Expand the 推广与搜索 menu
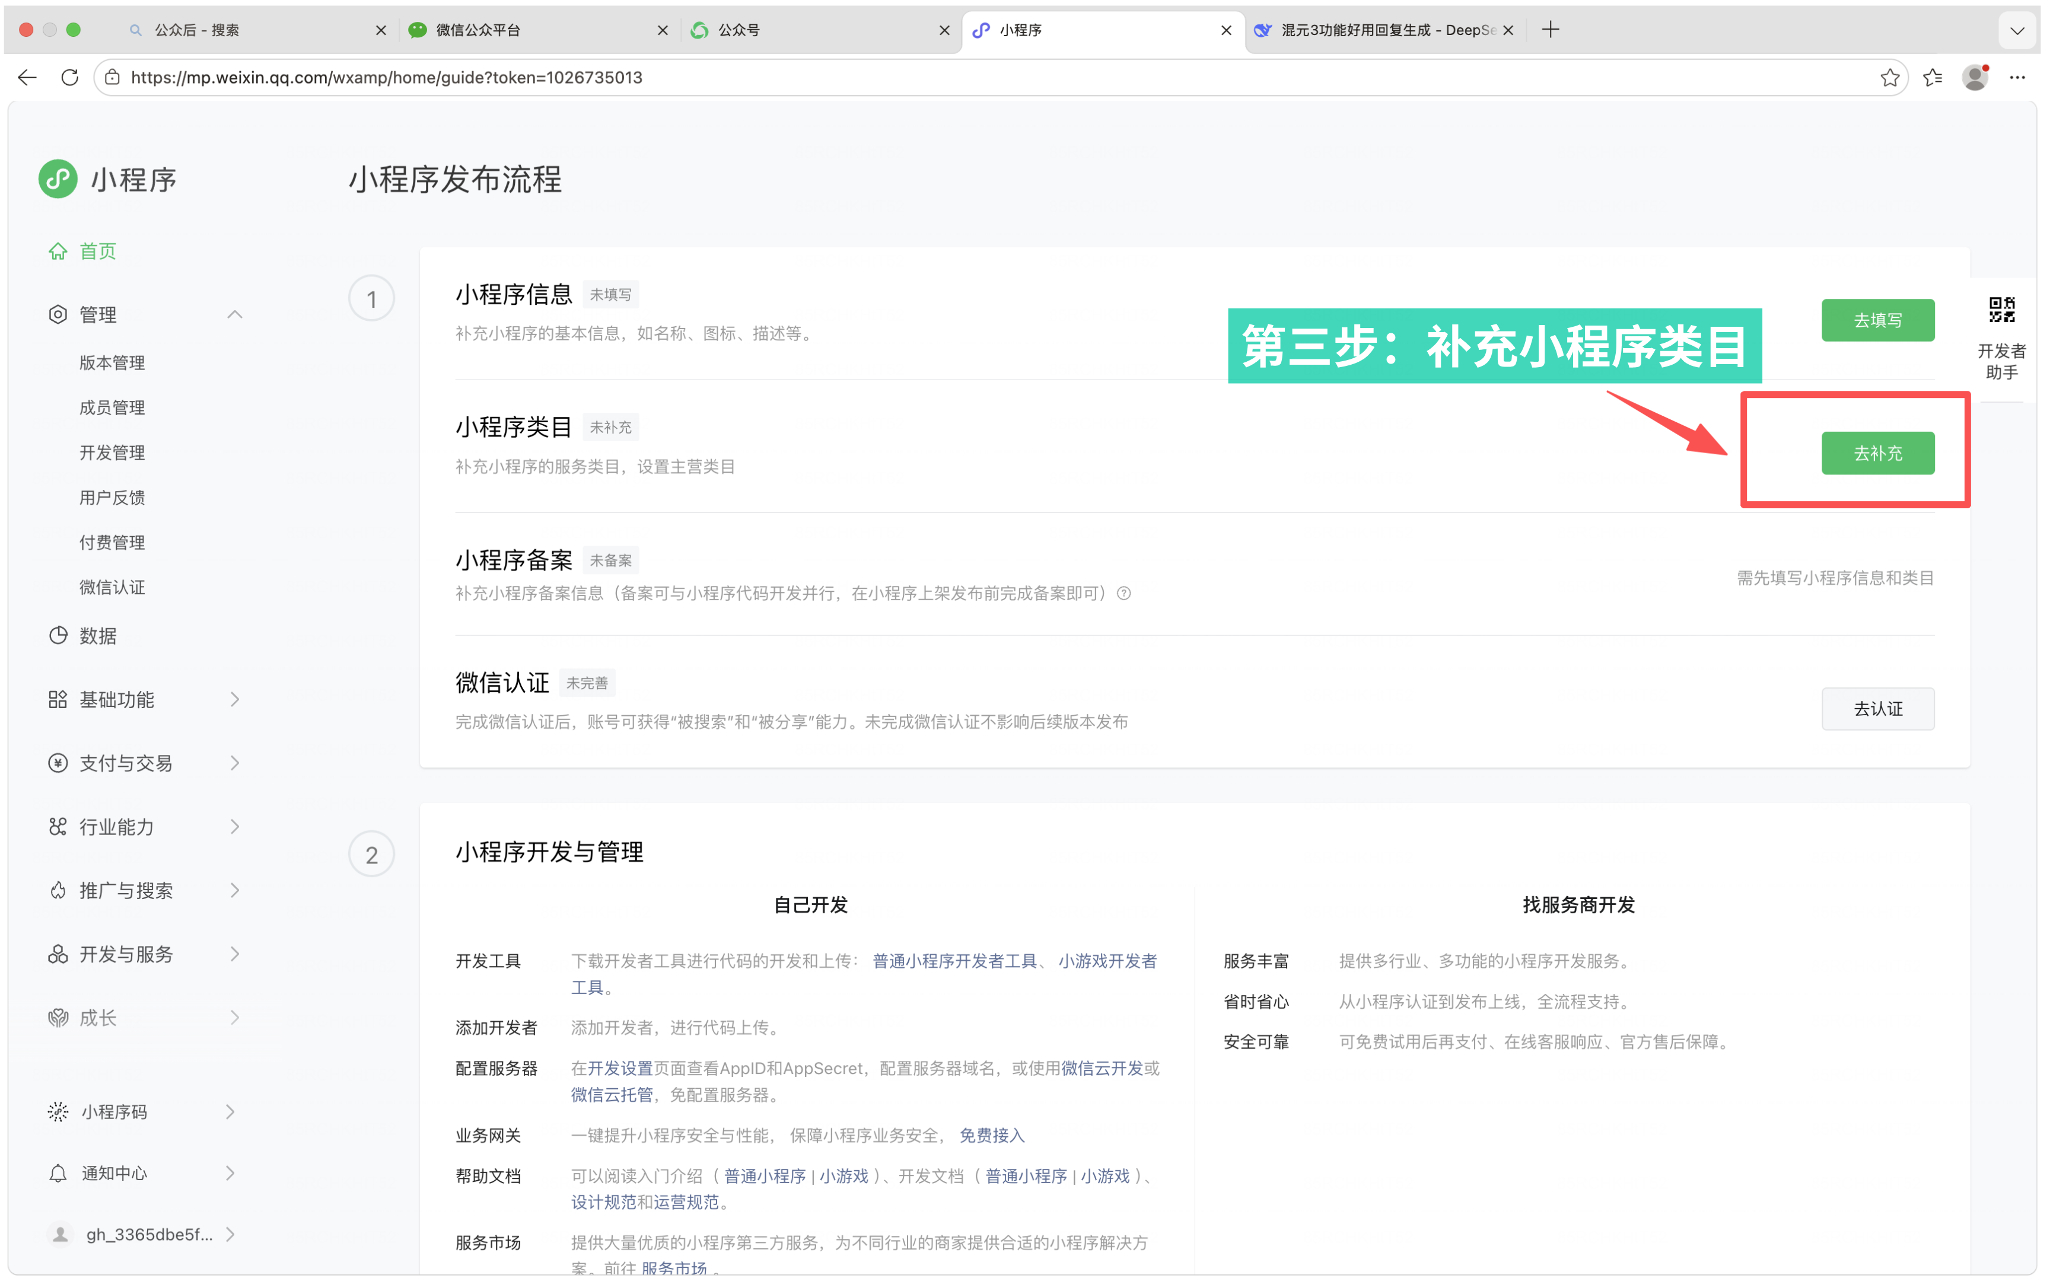 [235, 890]
